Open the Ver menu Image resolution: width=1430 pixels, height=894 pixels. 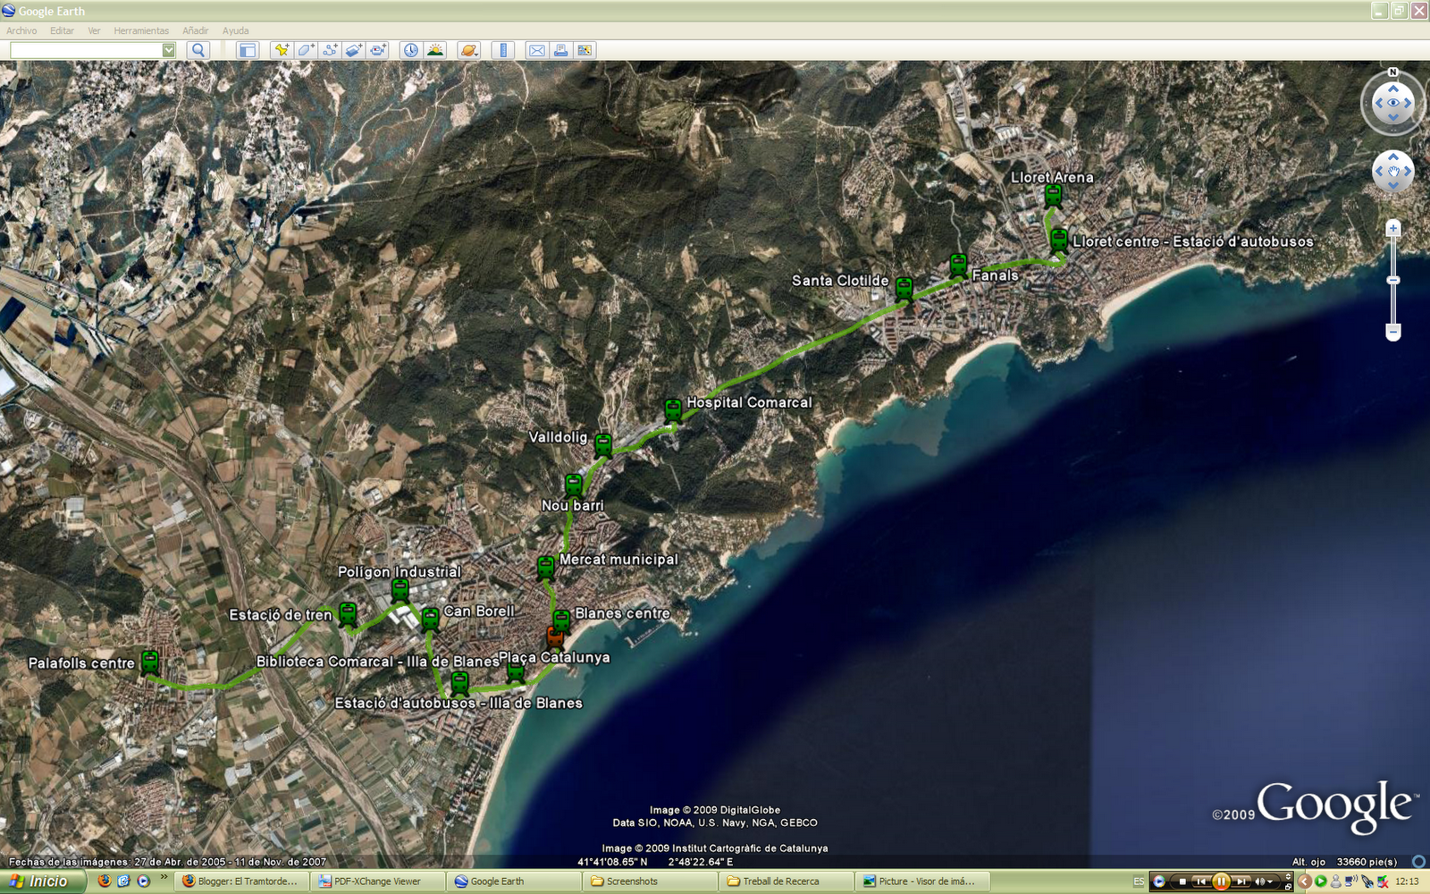pyautogui.click(x=94, y=30)
